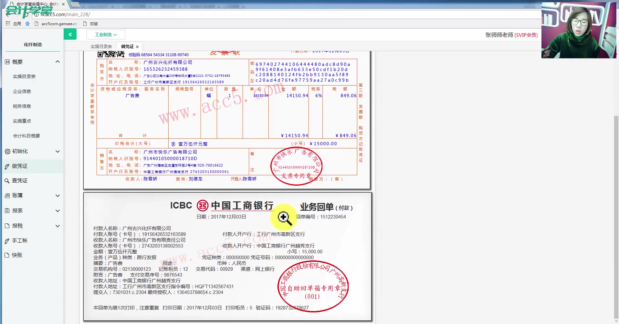Open 实操目录表 in sidebar
The width and height of the screenshot is (619, 324).
[x=24, y=76]
